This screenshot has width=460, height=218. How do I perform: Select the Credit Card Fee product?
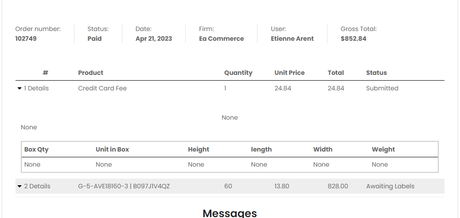click(102, 88)
